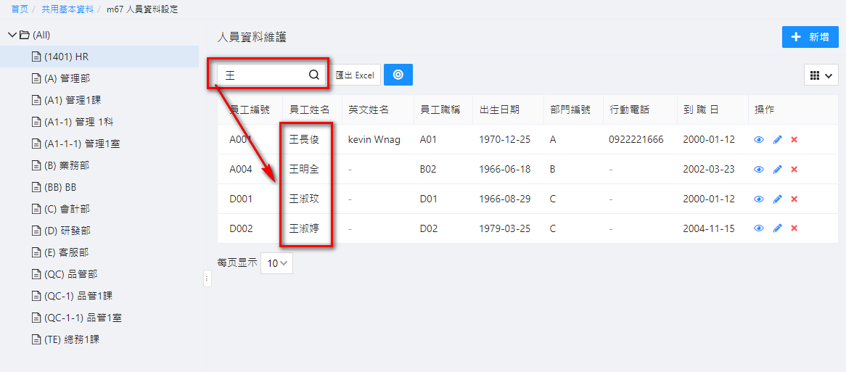Collapse the (All) department tree node
This screenshot has width=846, height=372.
(x=12, y=35)
